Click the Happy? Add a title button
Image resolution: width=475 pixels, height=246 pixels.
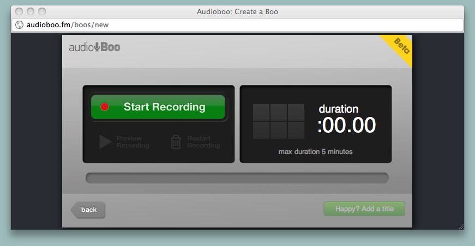coord(364,209)
